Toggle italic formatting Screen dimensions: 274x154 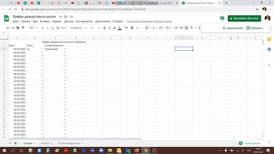tap(110, 28)
